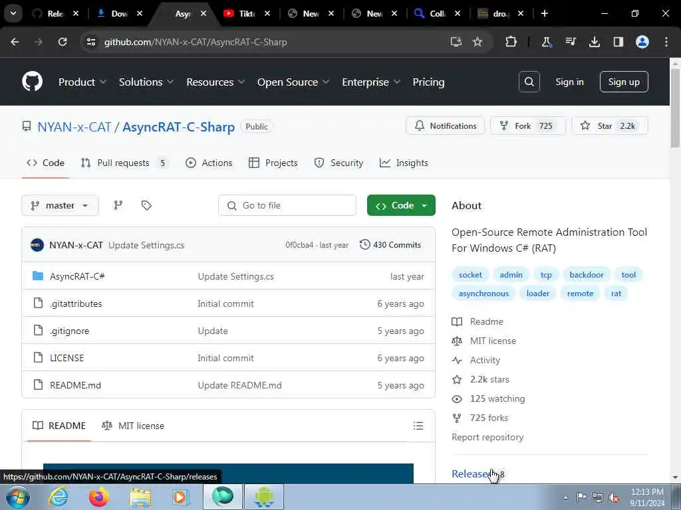Click the volume icon in system tray
This screenshot has height=510, width=681.
(x=614, y=497)
